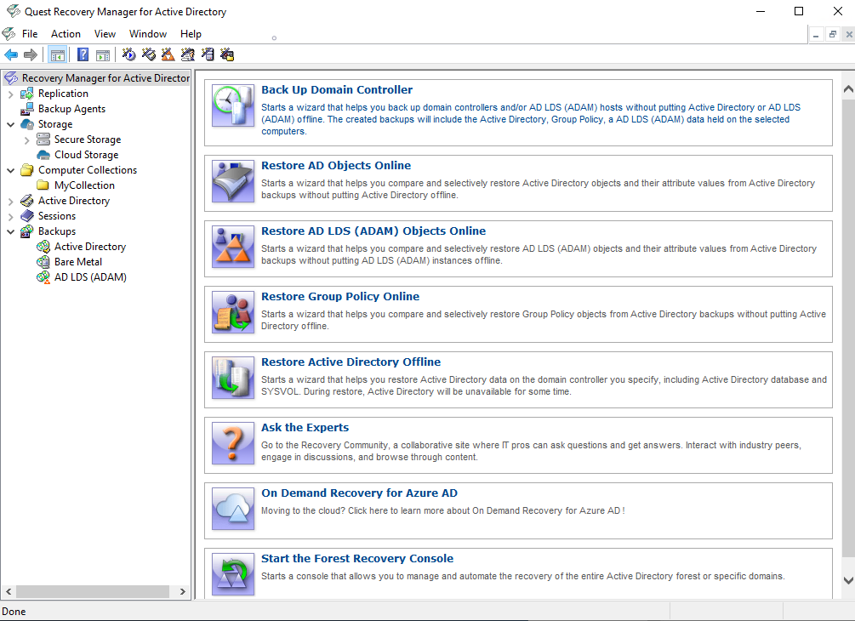Screen dimensions: 855x621
Task: Select the MyCollection tree item
Action: click(84, 185)
